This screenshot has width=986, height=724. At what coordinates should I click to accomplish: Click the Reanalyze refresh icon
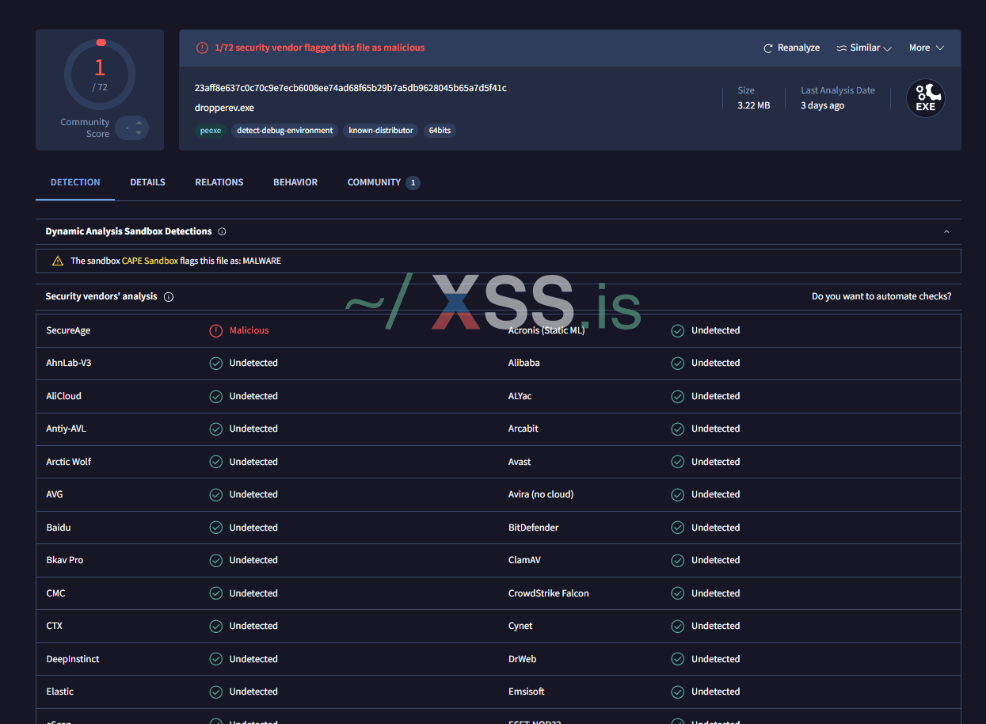coord(767,48)
